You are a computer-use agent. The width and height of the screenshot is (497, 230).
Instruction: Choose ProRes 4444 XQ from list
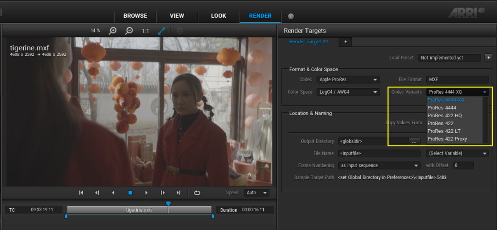(x=454, y=100)
